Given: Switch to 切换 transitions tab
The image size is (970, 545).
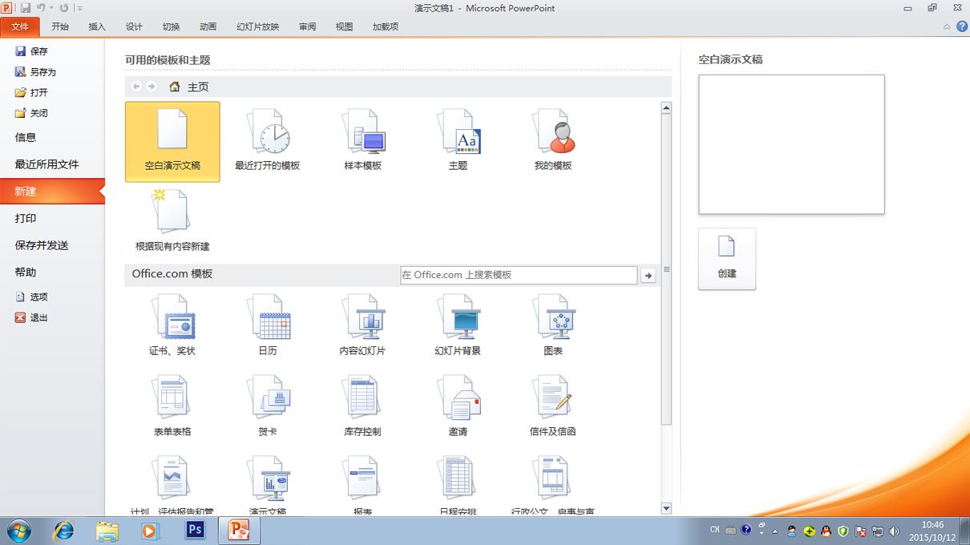Looking at the screenshot, I should [171, 26].
